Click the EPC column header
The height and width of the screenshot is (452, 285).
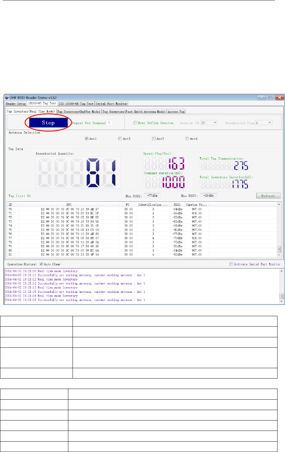coord(69,205)
